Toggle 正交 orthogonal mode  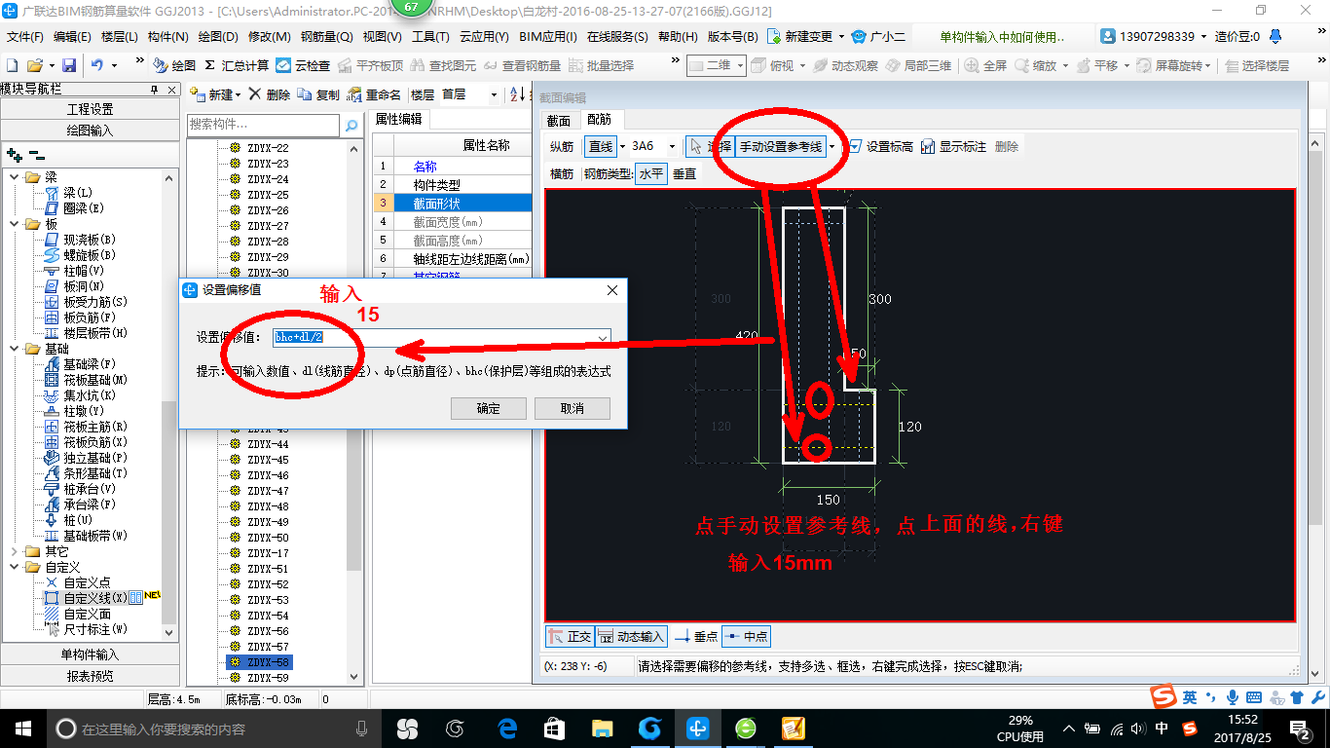pos(570,636)
